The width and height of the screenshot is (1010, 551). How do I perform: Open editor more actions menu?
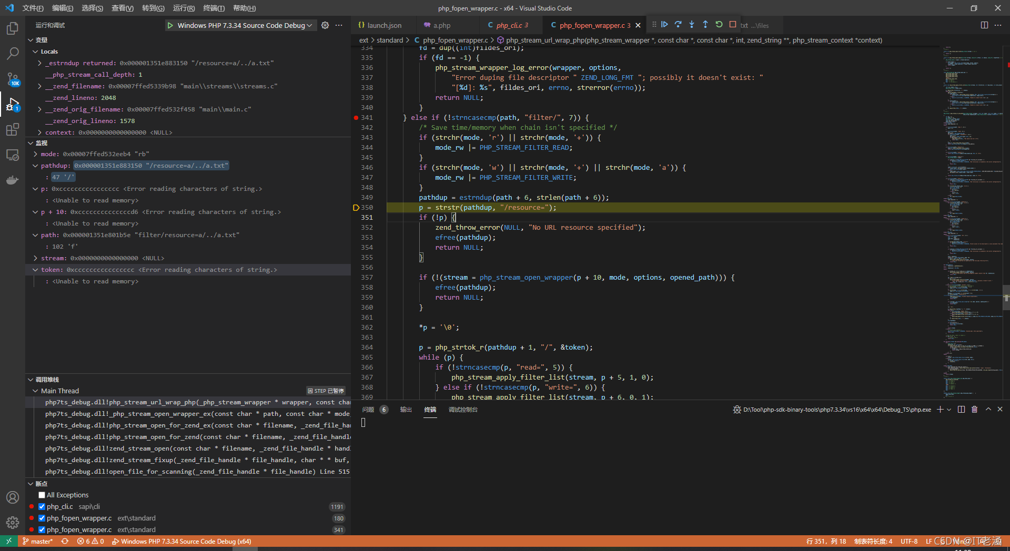click(998, 25)
